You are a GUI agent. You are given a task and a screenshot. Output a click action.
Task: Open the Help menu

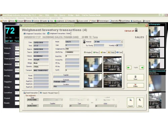coord(61,18)
